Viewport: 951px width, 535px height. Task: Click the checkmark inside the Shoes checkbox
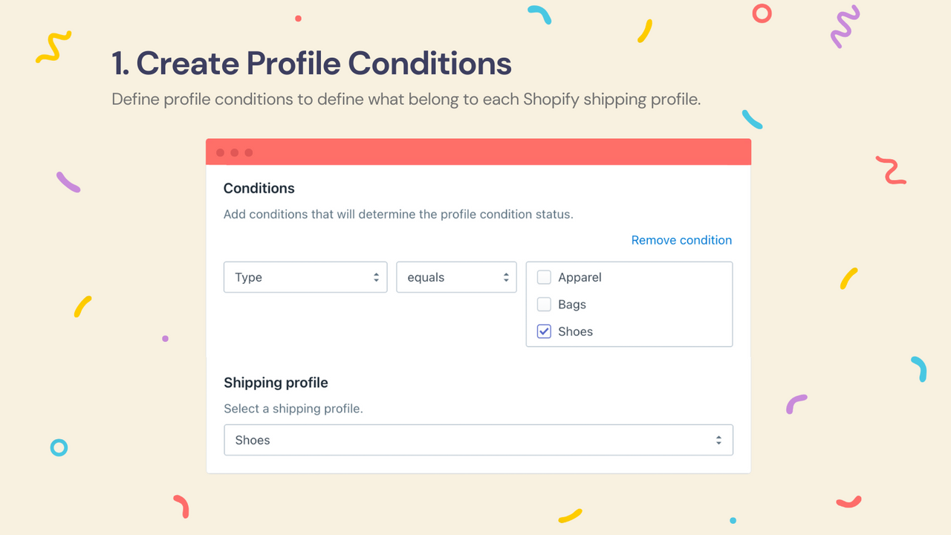pos(544,331)
